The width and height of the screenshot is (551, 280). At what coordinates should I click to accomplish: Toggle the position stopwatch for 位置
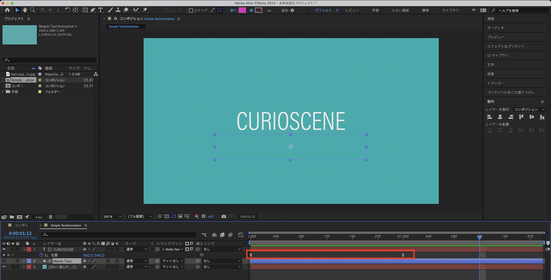tap(41, 255)
